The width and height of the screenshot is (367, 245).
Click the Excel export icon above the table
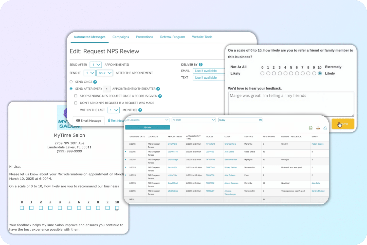310,128
